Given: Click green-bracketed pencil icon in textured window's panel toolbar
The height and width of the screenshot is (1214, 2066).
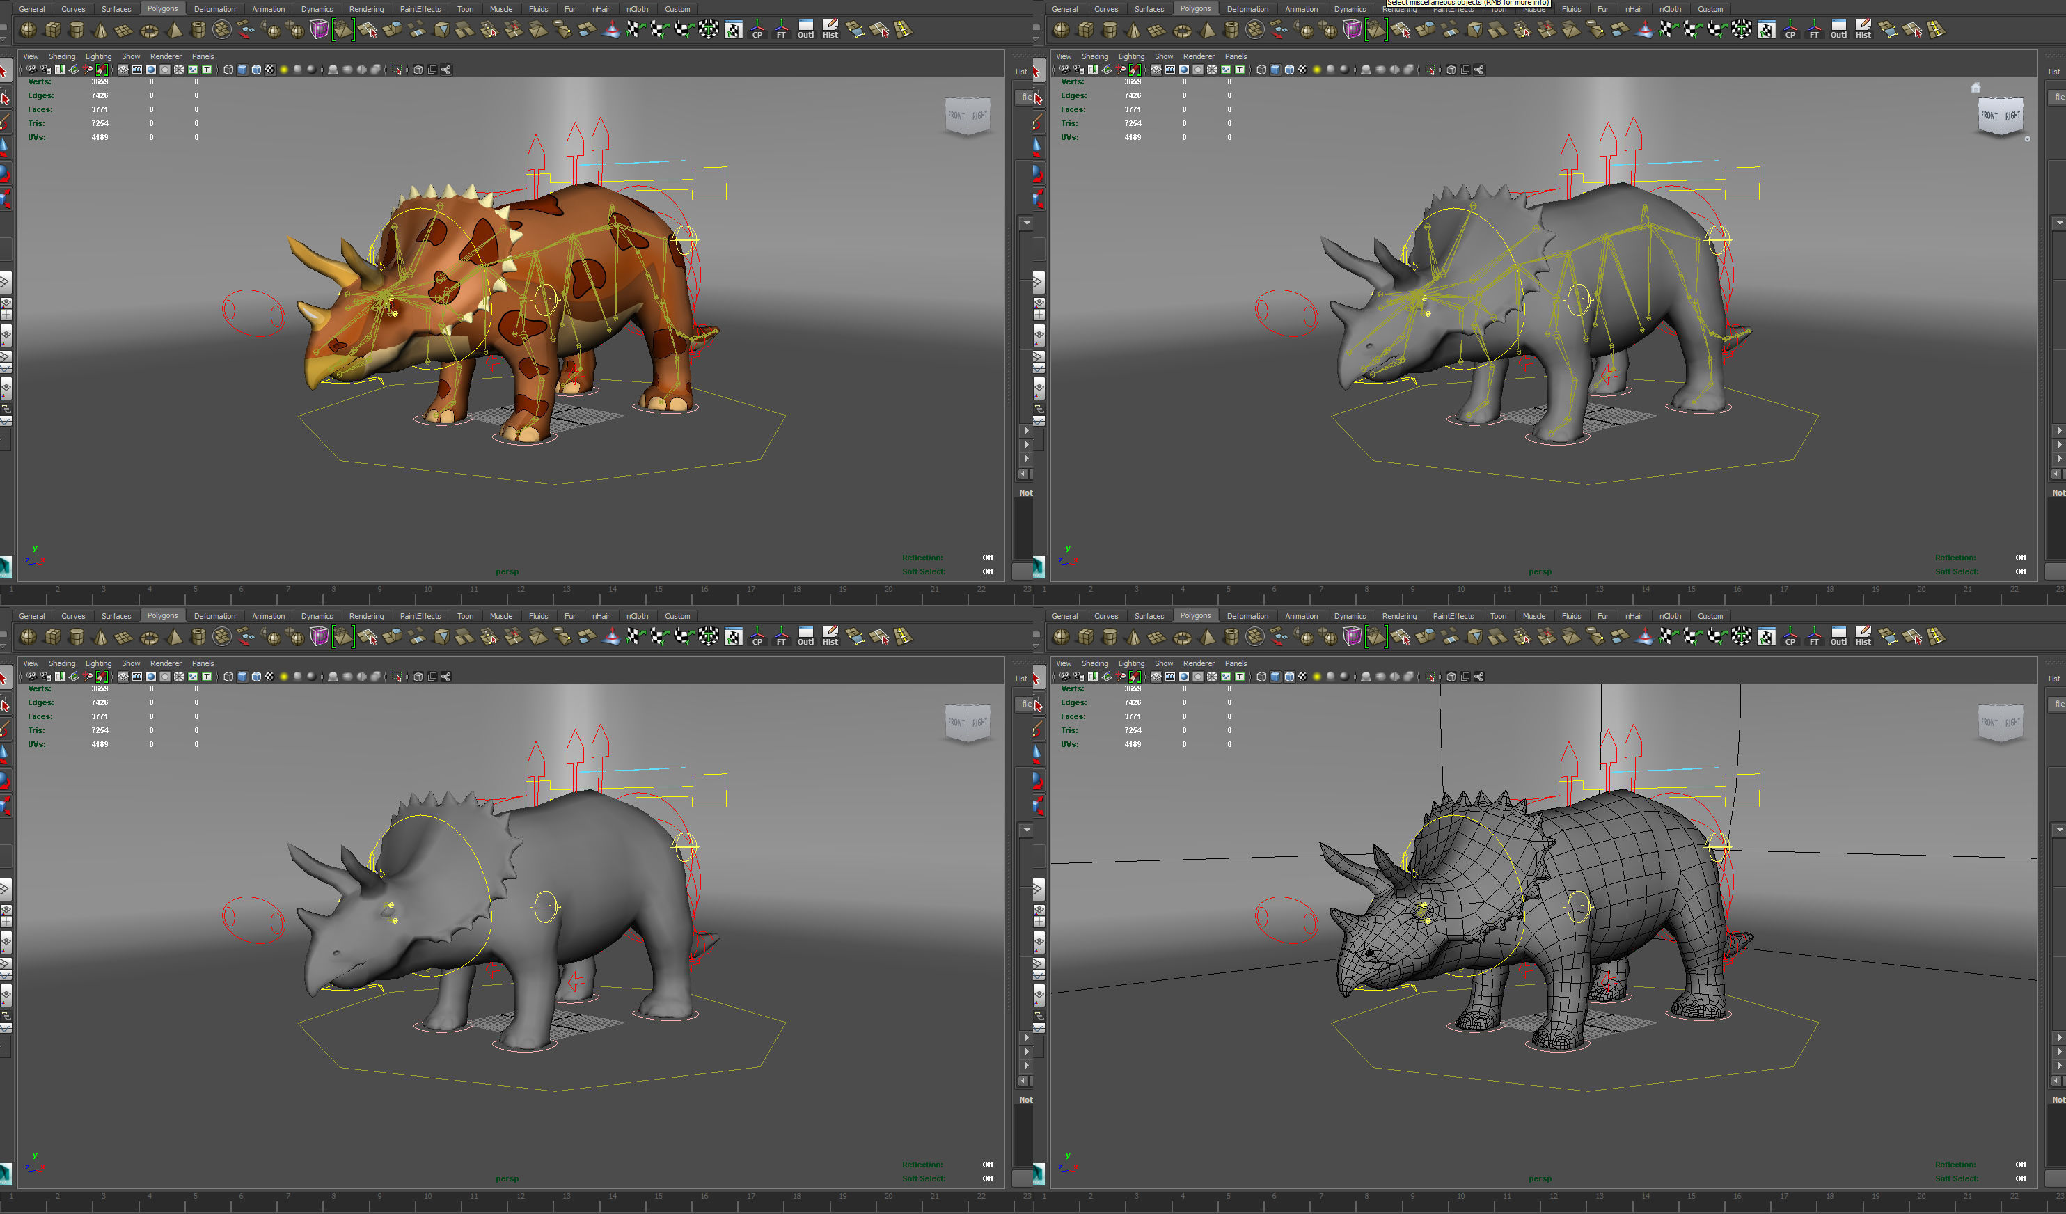Looking at the screenshot, I should pyautogui.click(x=101, y=70).
